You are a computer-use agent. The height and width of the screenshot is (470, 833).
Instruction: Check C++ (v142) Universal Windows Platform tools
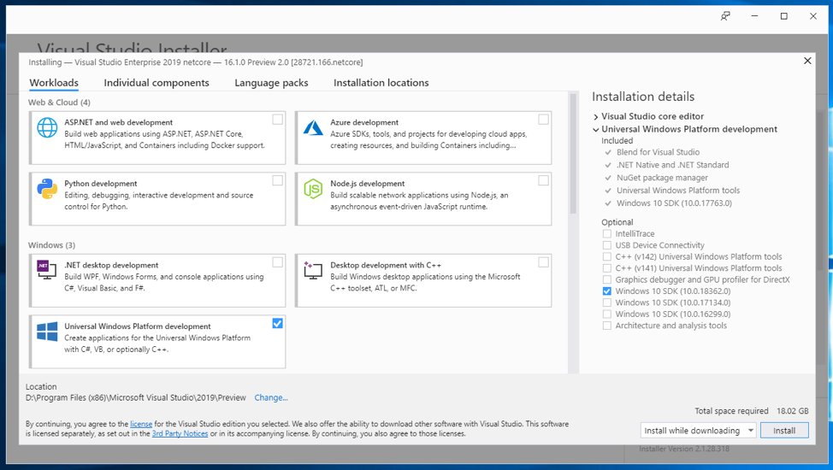[x=606, y=256]
